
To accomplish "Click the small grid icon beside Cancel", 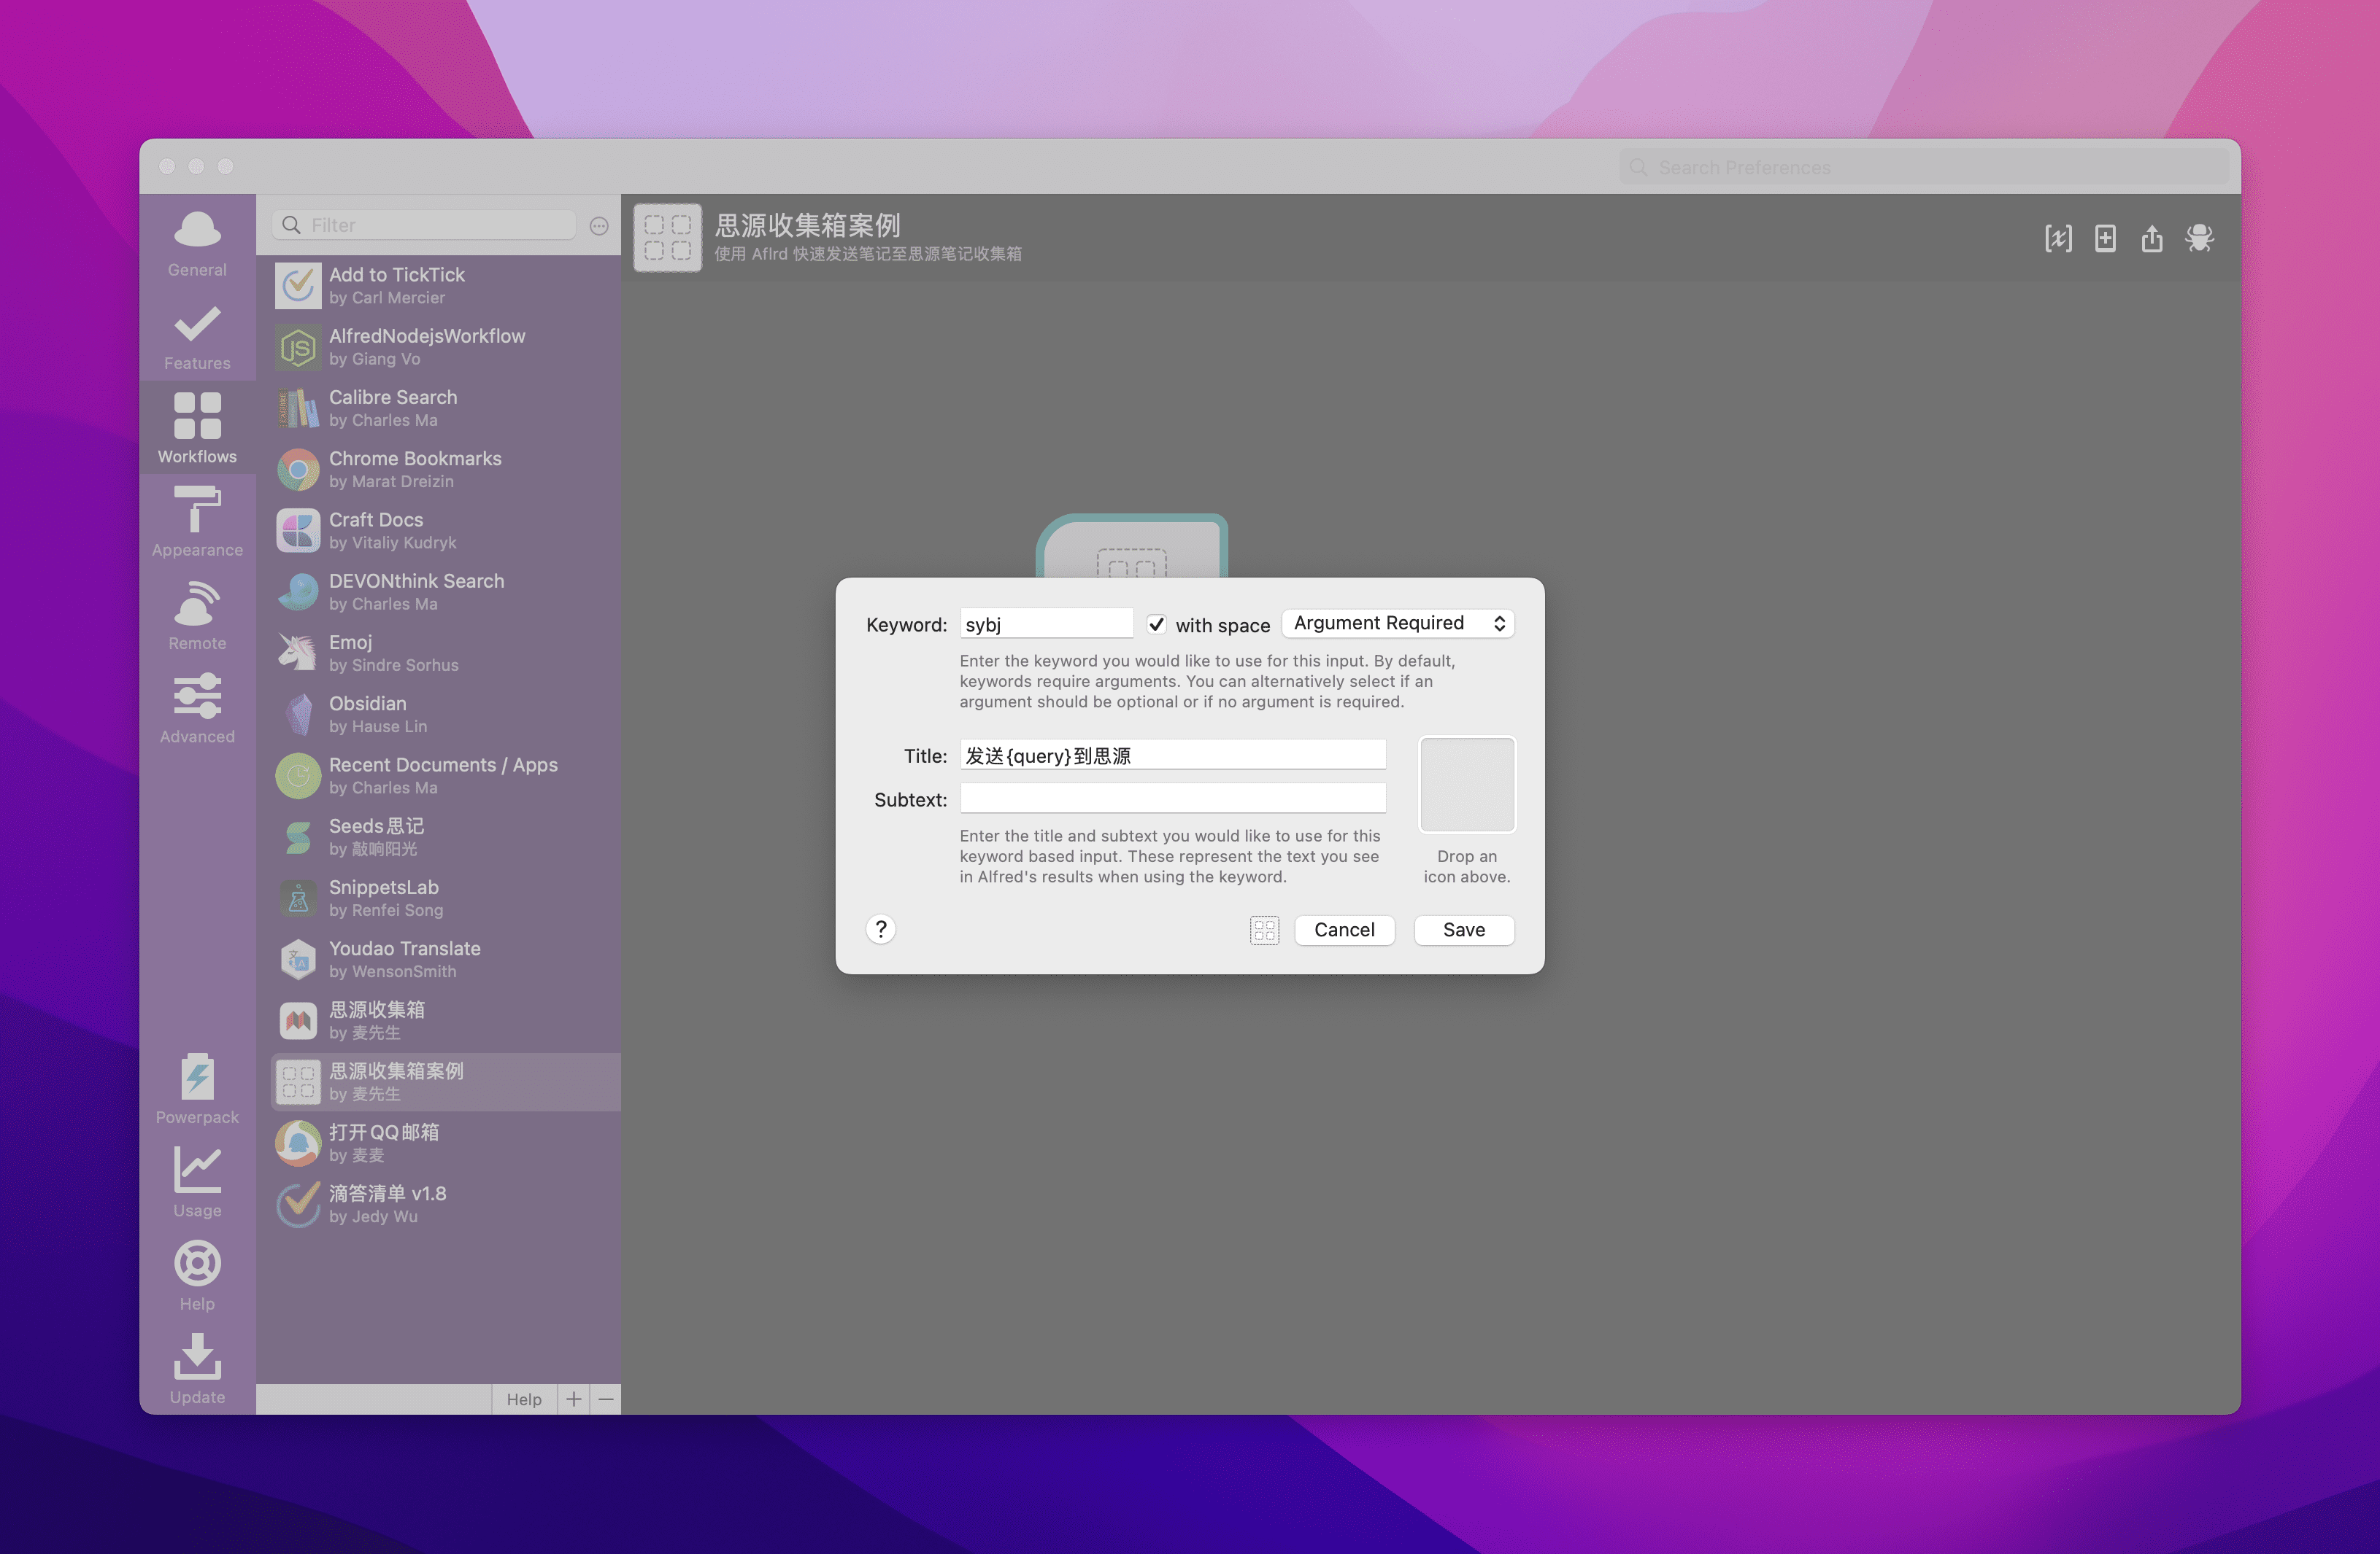I will point(1264,931).
